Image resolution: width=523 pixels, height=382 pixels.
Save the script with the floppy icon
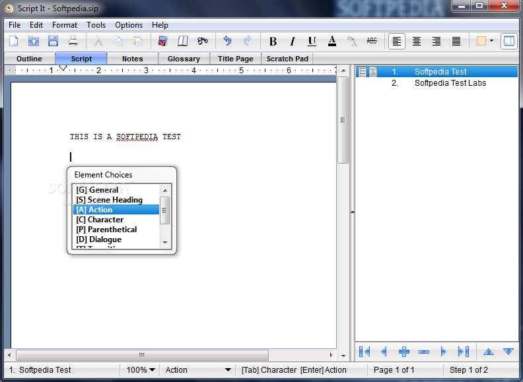[x=53, y=41]
